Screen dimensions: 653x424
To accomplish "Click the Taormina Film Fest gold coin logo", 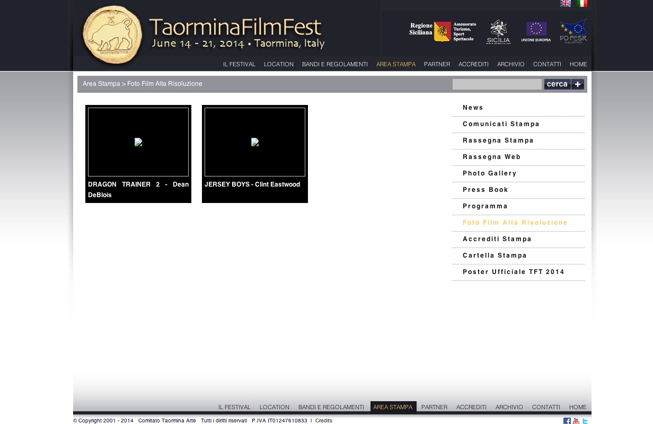I will point(112,36).
